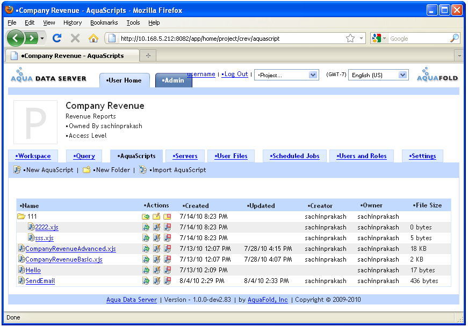The width and height of the screenshot is (468, 327).
Task: Click the URL address field
Action: [232, 39]
